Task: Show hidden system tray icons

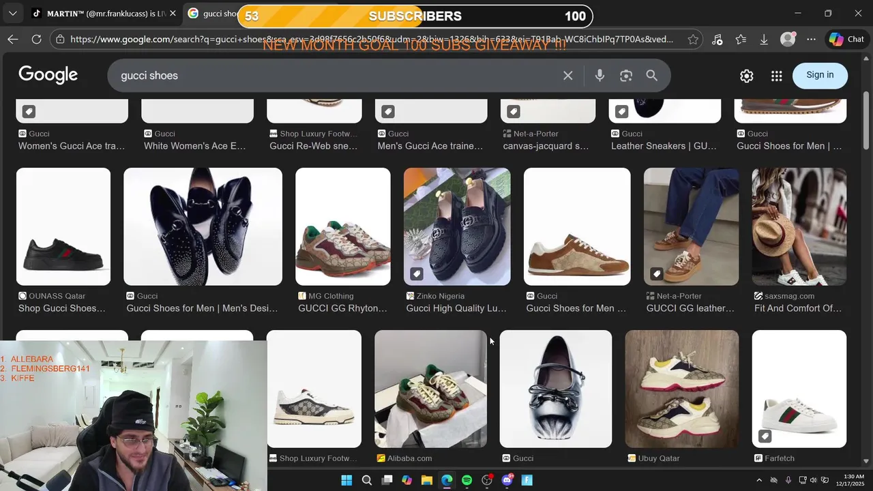Action: coord(758,480)
